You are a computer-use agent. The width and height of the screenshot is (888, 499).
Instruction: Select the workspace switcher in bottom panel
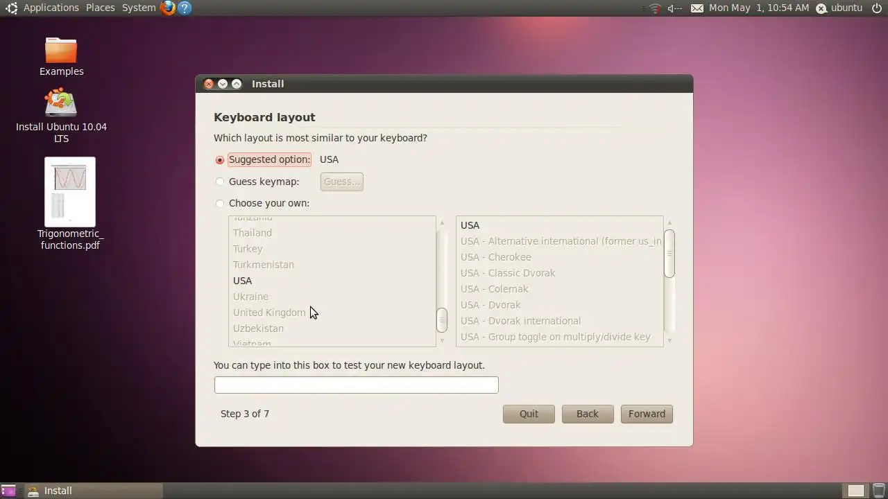point(856,491)
